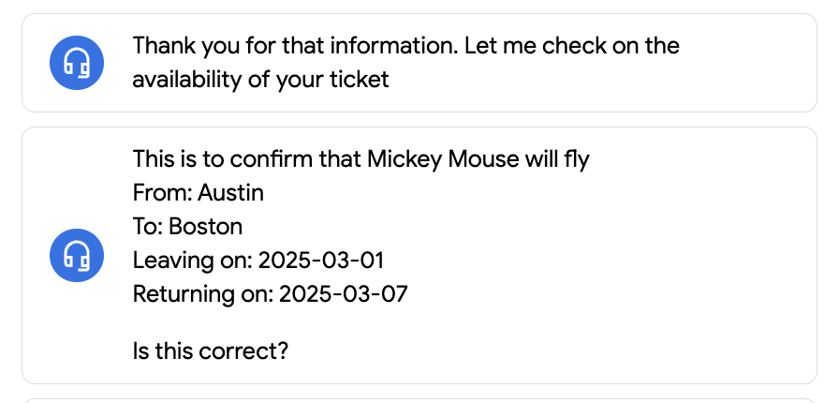The image size is (839, 403).
Task: Click the headset agent icon beside the thank-you message
Action: coord(77,63)
